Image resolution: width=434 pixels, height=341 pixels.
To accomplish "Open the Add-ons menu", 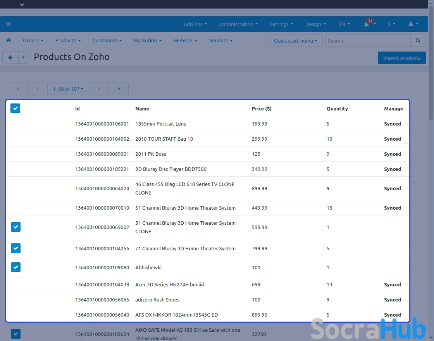I will click(x=195, y=24).
